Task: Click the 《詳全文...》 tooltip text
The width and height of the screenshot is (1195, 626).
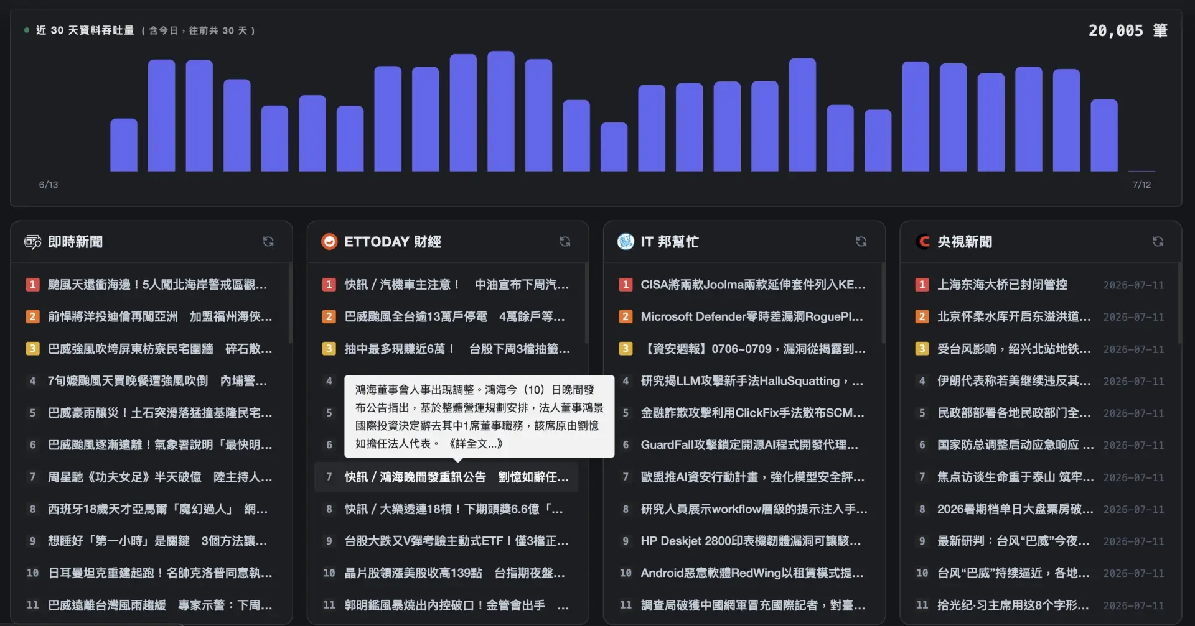Action: point(476,443)
